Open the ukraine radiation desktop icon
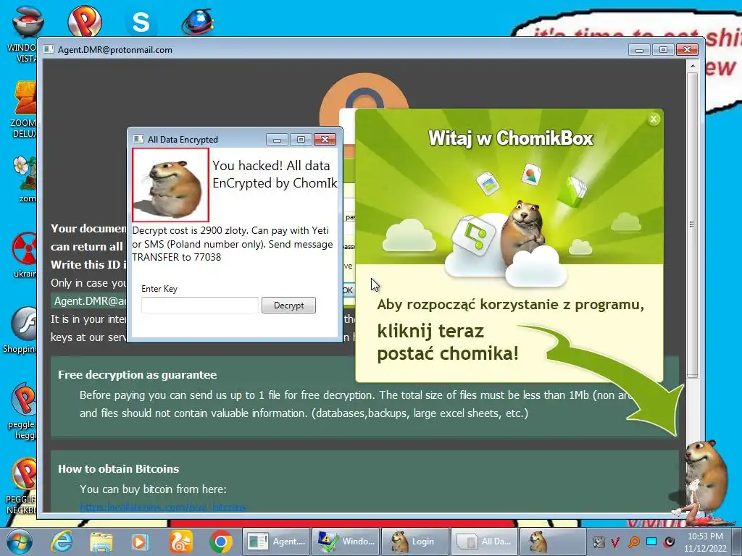 point(24,254)
